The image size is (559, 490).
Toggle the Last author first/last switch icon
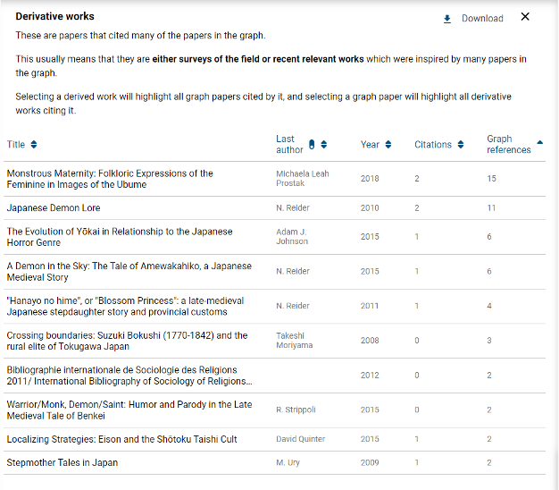312,145
